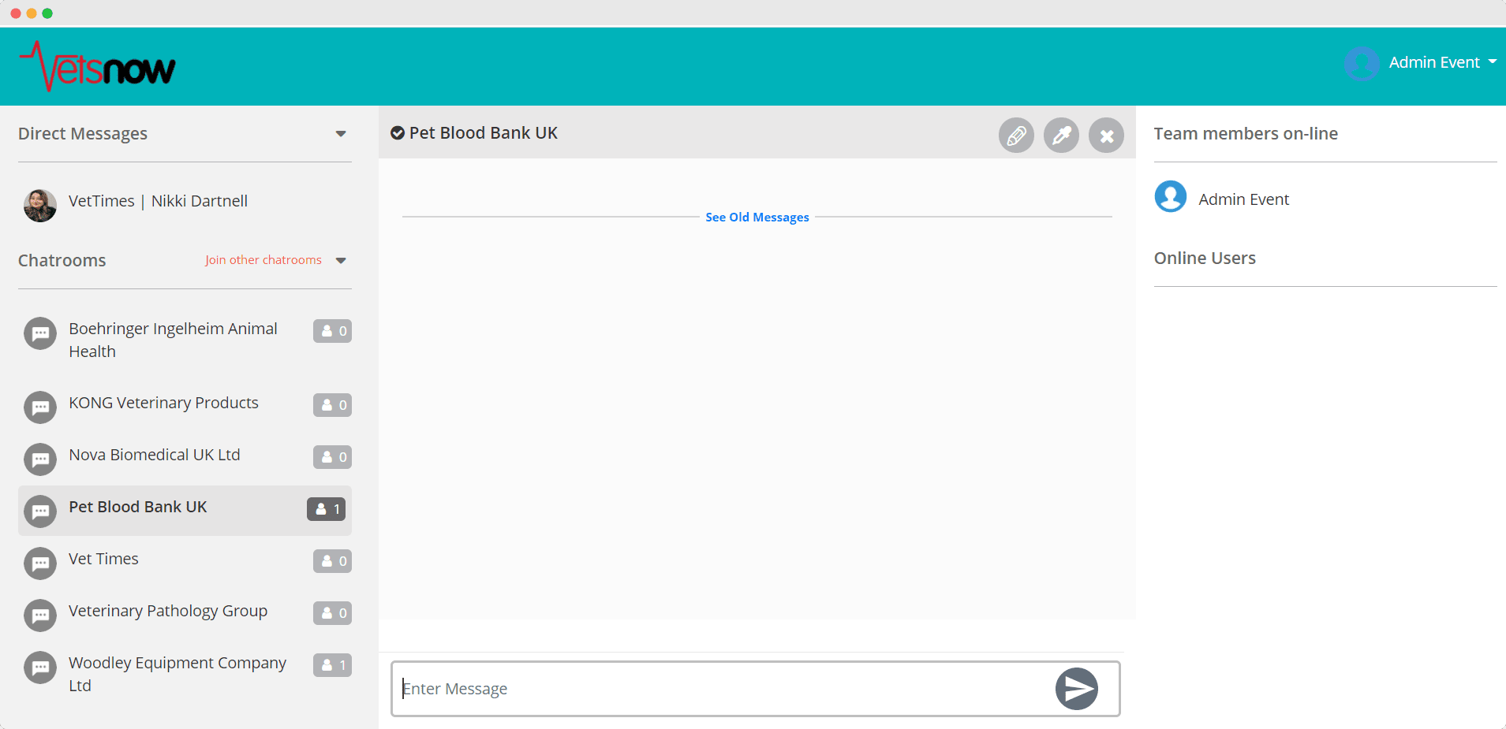Click Vet Times chat bubble icon
Image resolution: width=1506 pixels, height=729 pixels.
(40, 563)
